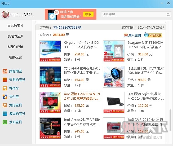Click Antec安钛克 VP450P title
The image size is (173, 146).
click(x=82, y=122)
